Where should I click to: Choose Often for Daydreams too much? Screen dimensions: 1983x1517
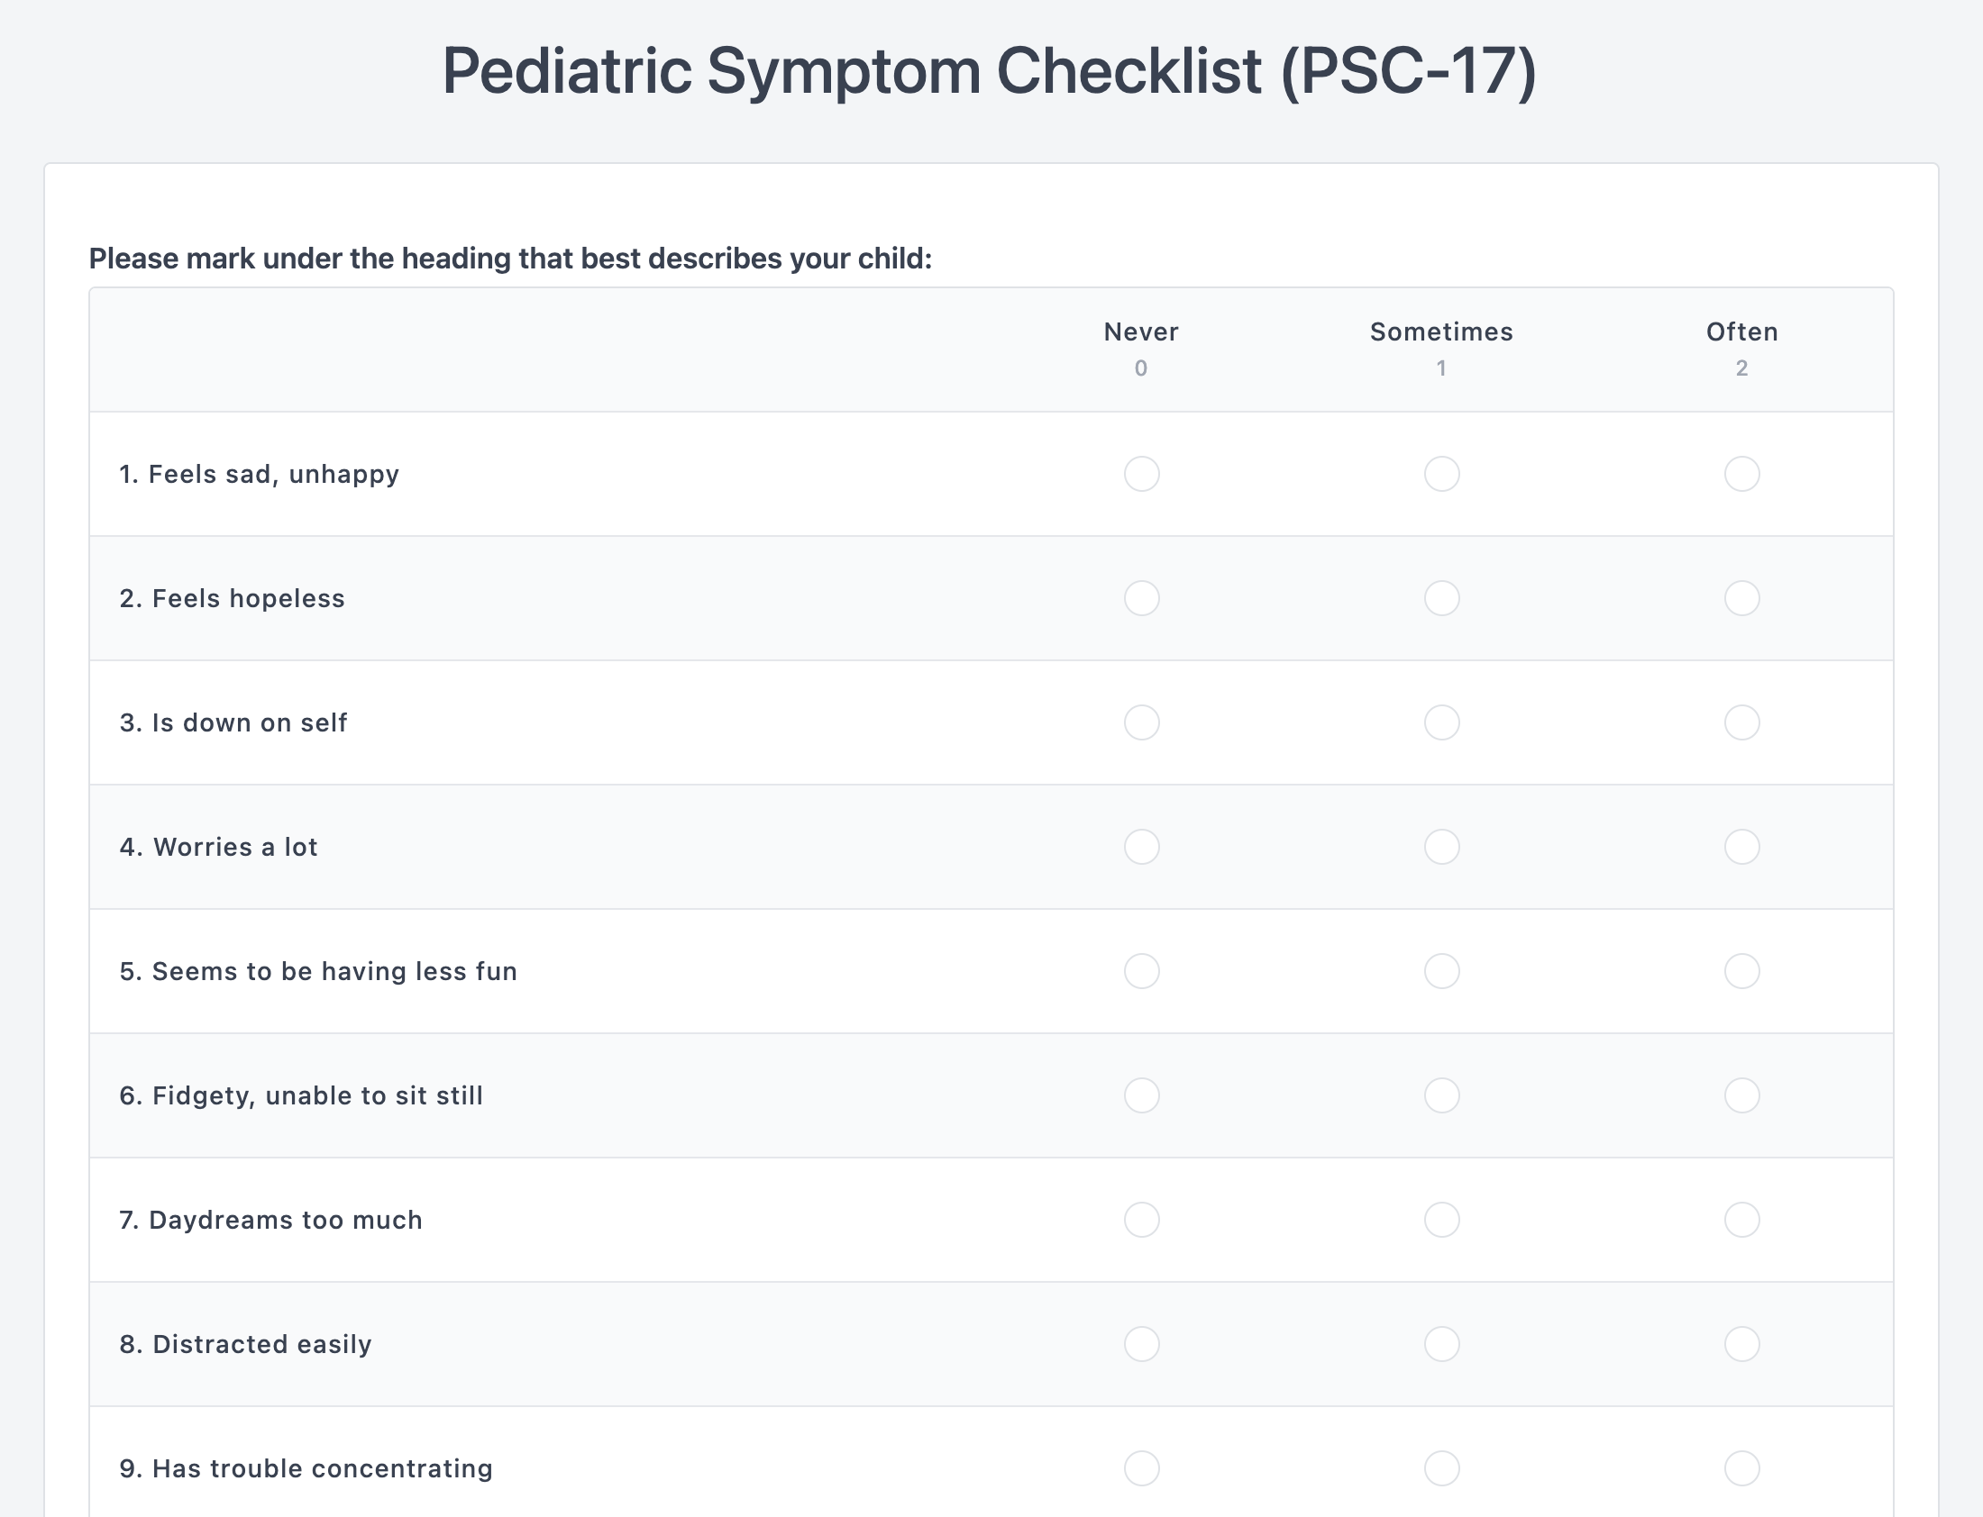click(1741, 1220)
